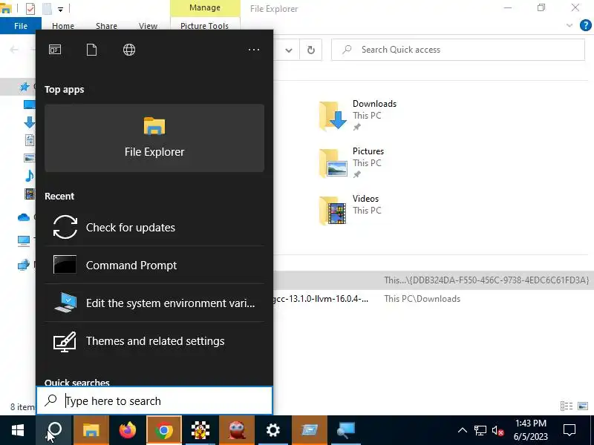Open Check for updates recent item
Image resolution: width=594 pixels, height=445 pixels.
click(x=154, y=228)
